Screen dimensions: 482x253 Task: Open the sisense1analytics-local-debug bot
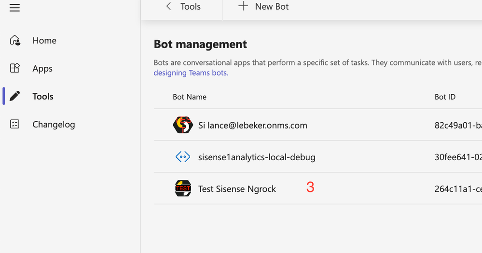[257, 157]
